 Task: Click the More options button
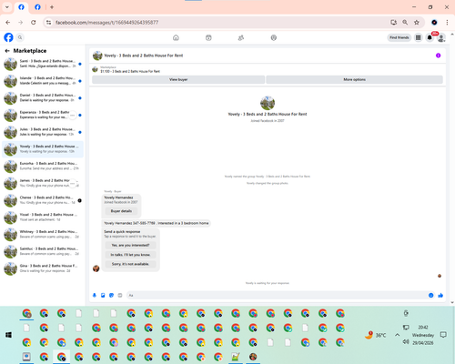point(354,79)
